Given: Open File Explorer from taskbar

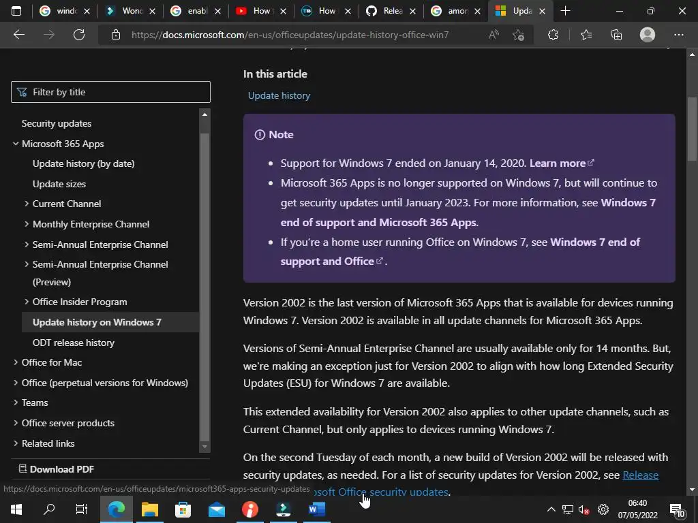Looking at the screenshot, I should pyautogui.click(x=150, y=509).
